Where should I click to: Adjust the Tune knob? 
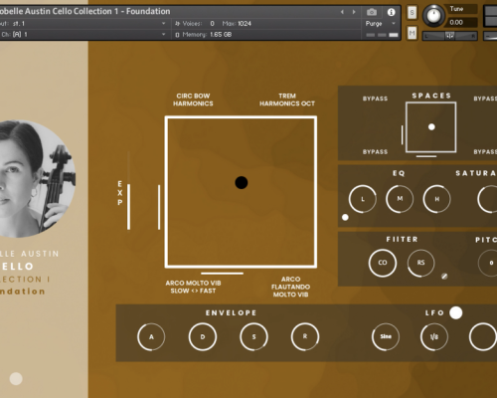(x=433, y=15)
